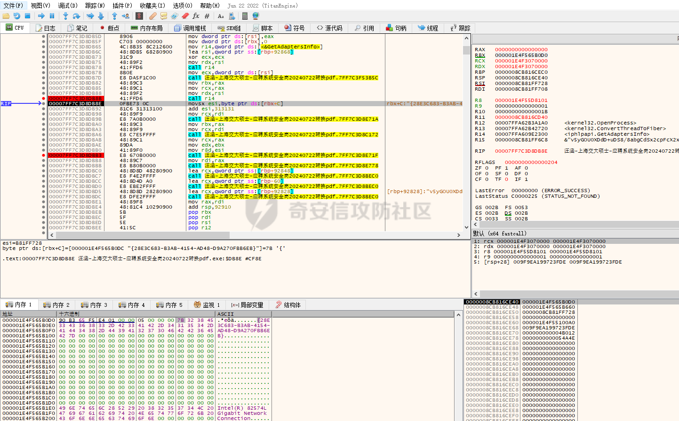The height and width of the screenshot is (421, 679).
Task: Switch to the SEH链 tab
Action: [x=230, y=28]
